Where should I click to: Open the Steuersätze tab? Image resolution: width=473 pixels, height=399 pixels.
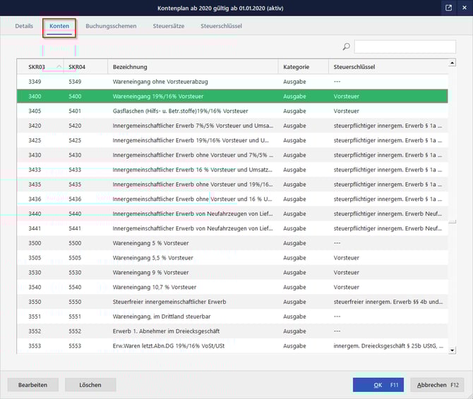tap(168, 26)
